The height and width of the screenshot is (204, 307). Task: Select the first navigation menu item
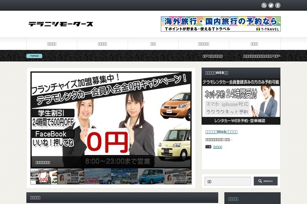click(52, 44)
